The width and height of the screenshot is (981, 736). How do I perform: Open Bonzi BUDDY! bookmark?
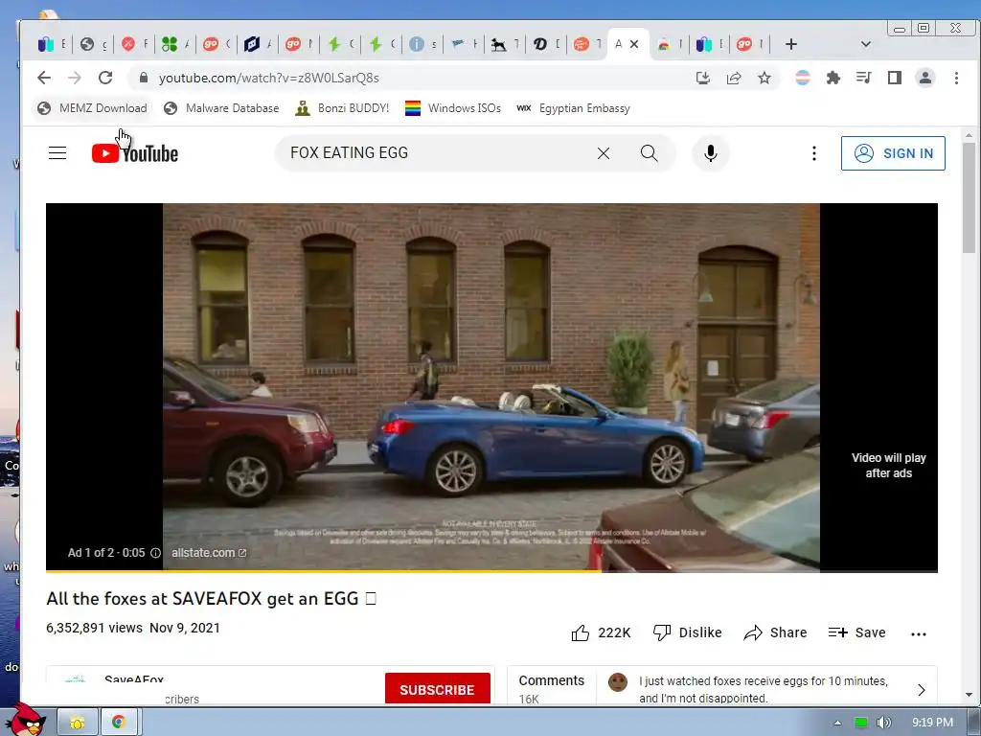point(342,108)
